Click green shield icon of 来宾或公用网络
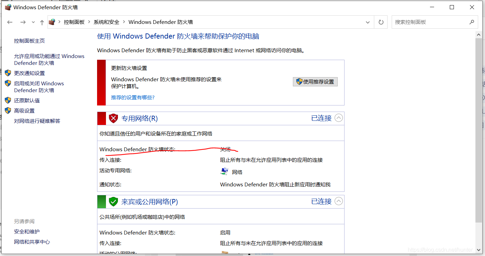 (x=113, y=202)
